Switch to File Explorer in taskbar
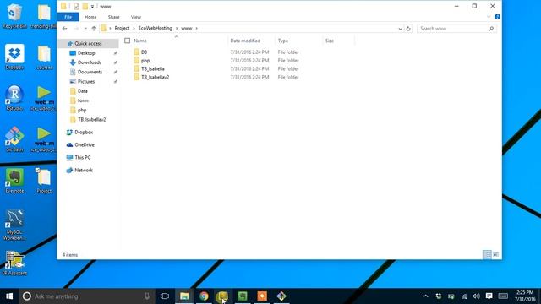541x304 pixels. (x=184, y=296)
